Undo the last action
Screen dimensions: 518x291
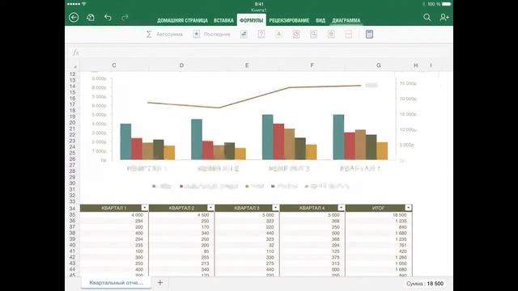[x=108, y=17]
